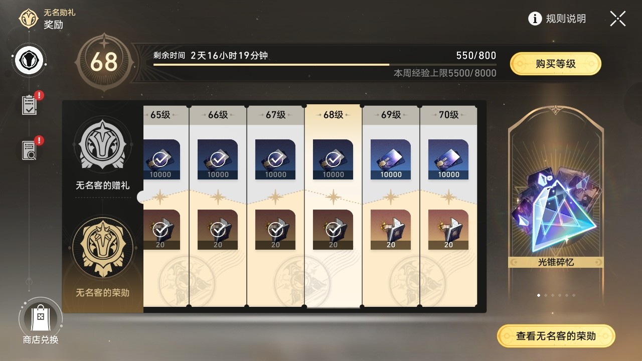Screen dimensions: 642x361
Task: Open the 规则说明 info icon
Action: click(535, 19)
